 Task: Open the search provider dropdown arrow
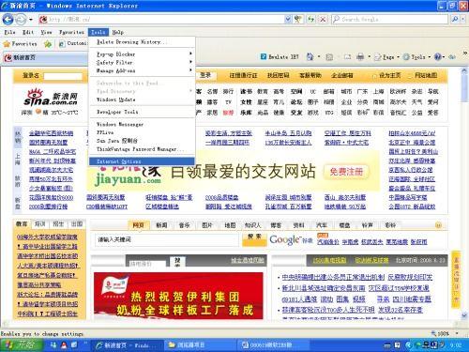pyautogui.click(x=463, y=20)
